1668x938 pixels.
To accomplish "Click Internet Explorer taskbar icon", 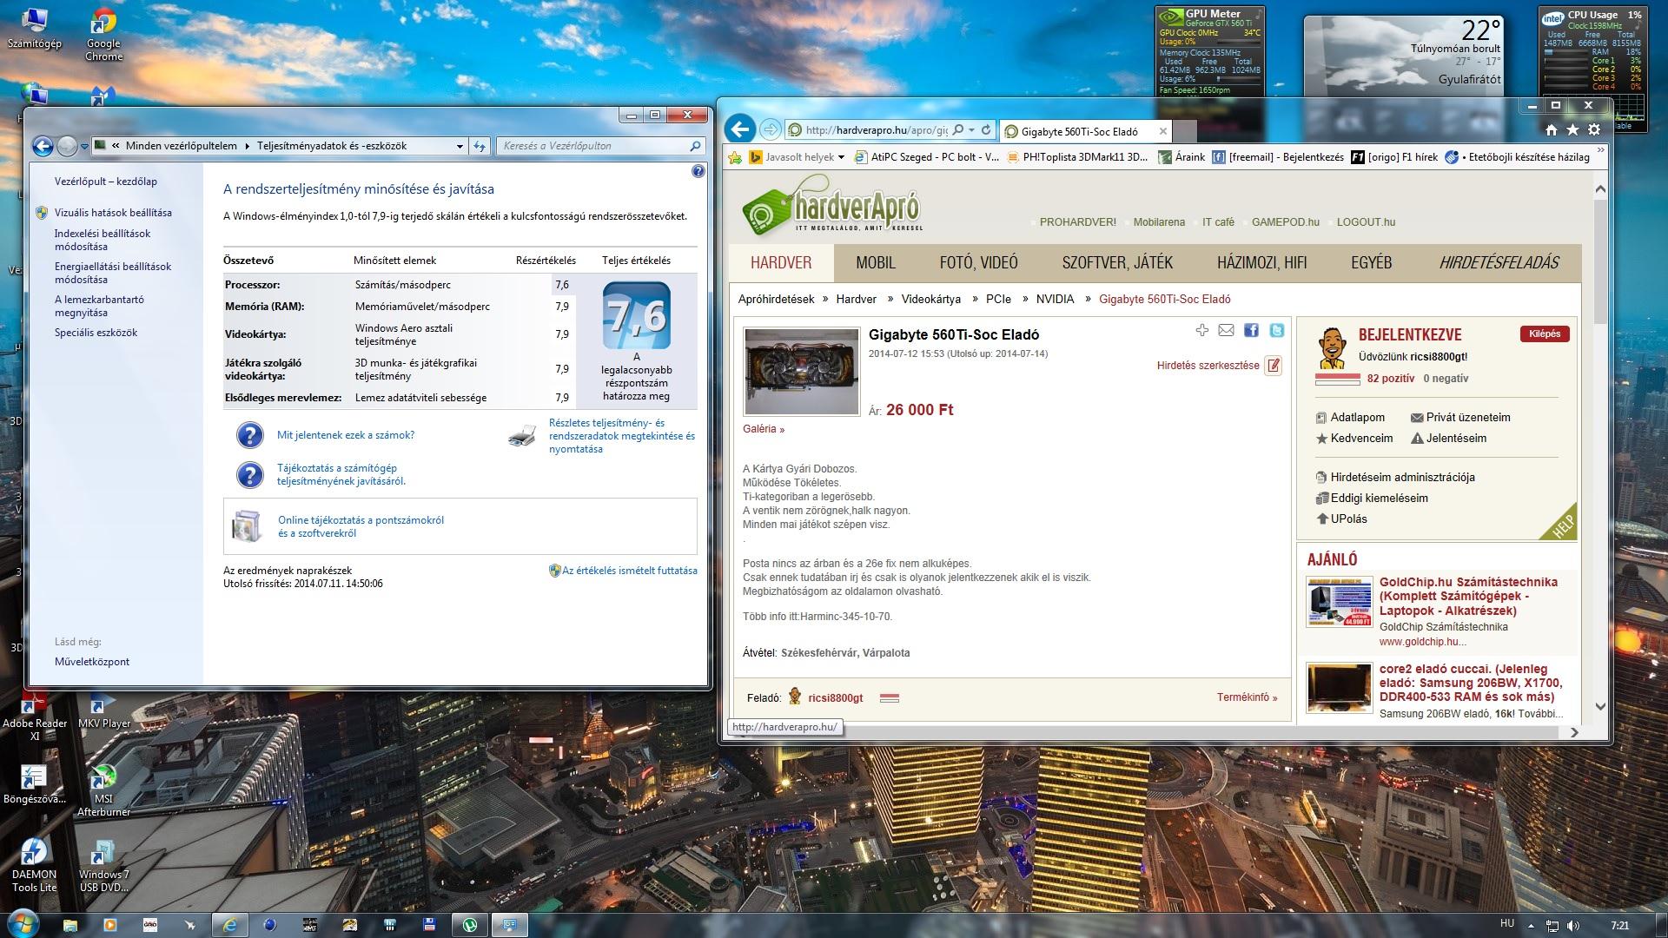I will coord(229,925).
